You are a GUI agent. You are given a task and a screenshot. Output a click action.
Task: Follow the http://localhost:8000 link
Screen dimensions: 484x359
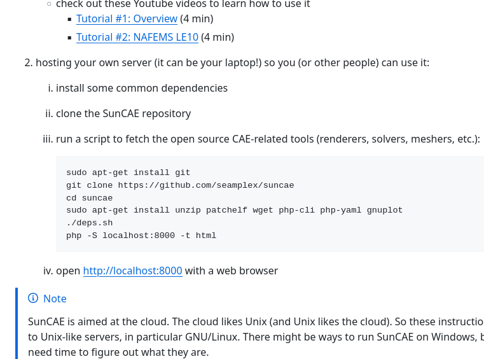(133, 271)
